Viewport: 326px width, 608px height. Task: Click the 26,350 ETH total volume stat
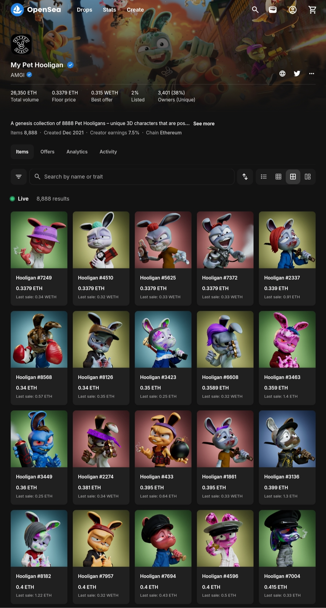(x=24, y=96)
